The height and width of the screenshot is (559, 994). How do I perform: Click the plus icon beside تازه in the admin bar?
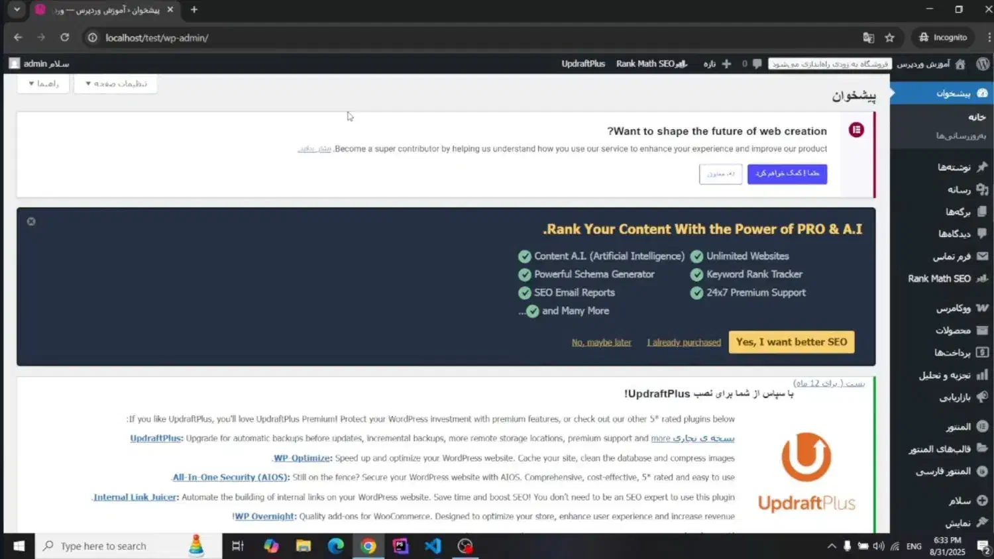coord(726,64)
